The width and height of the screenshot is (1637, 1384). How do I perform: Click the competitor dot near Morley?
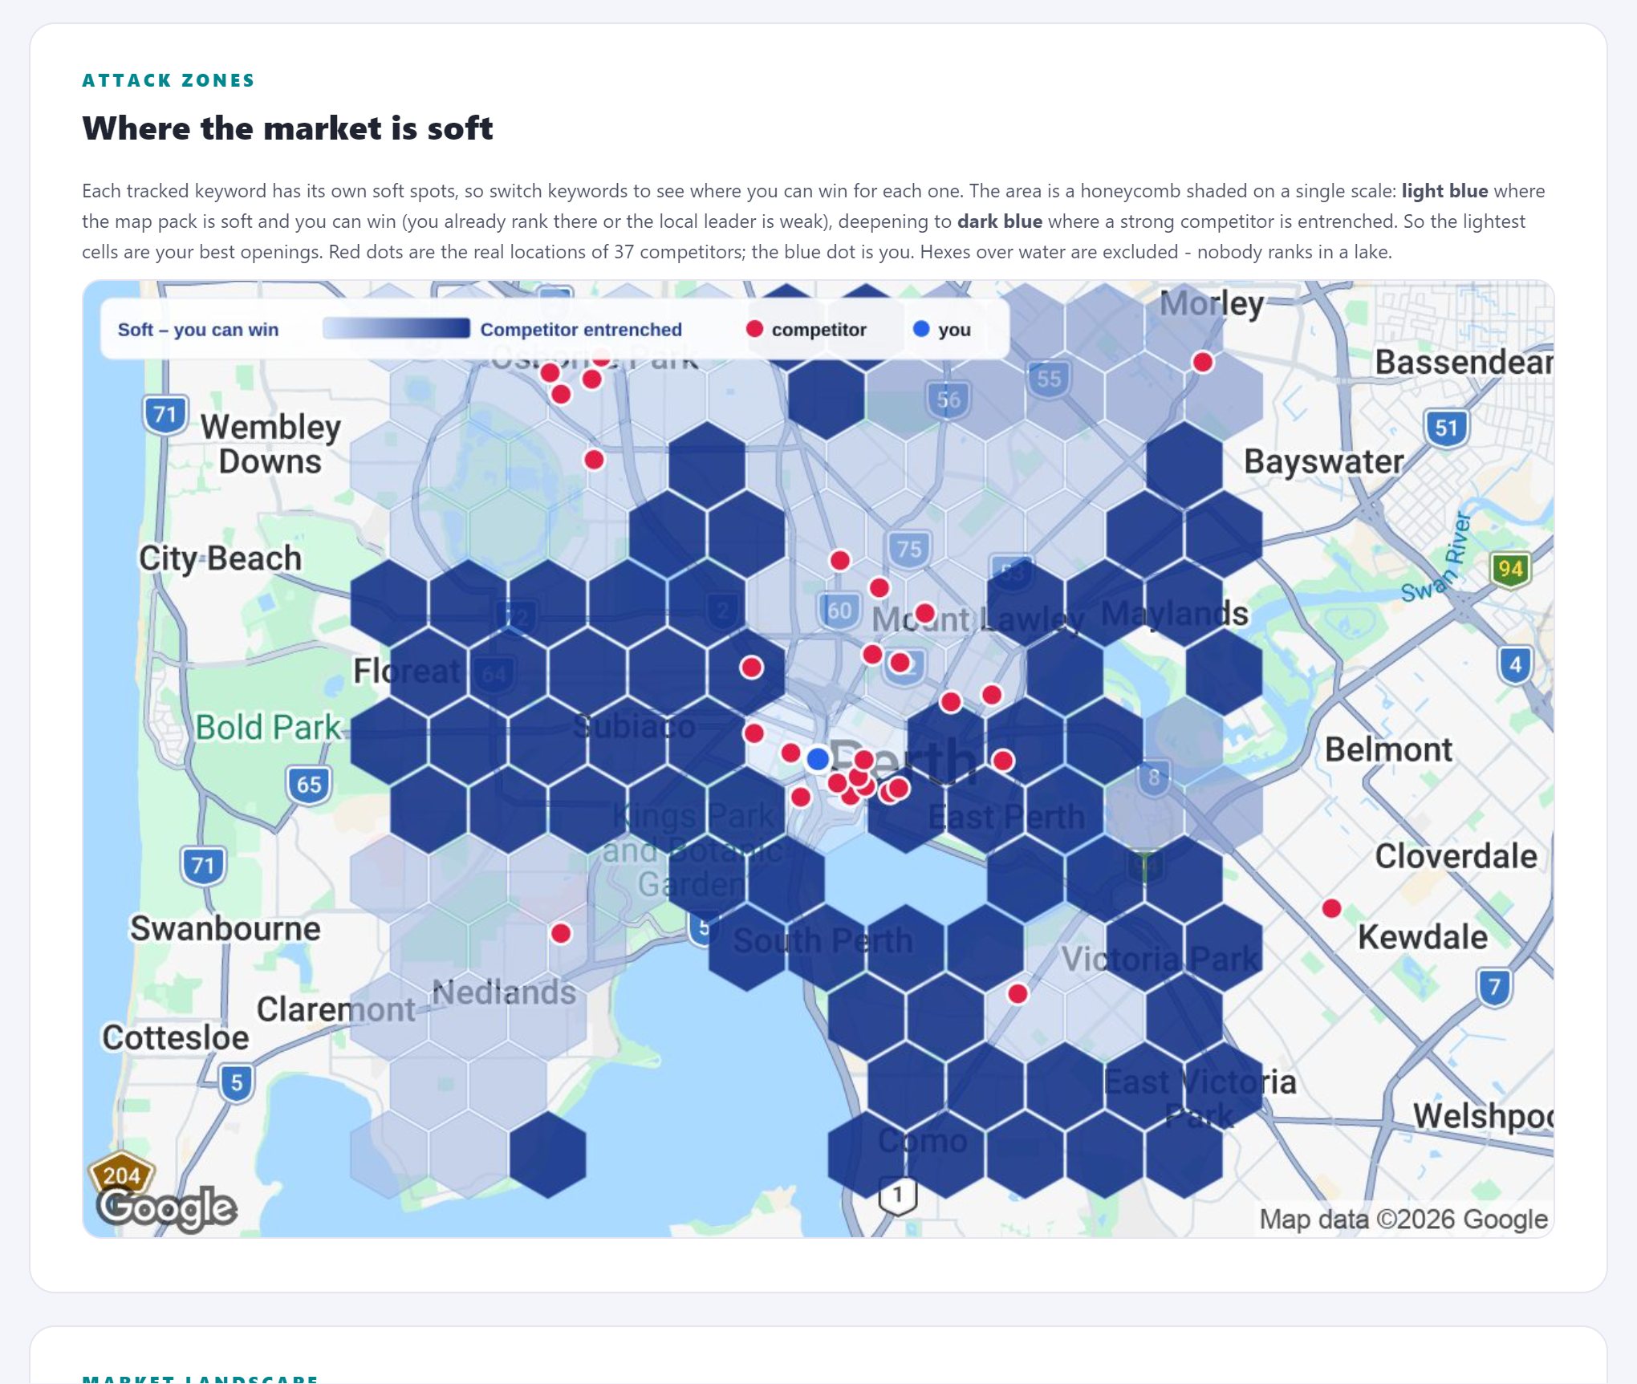tap(1202, 362)
